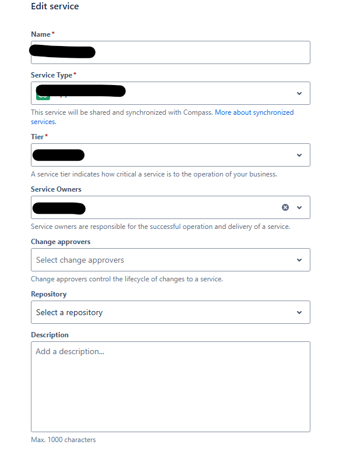Click the green Service Type icon
343x452 pixels.
coord(43,97)
